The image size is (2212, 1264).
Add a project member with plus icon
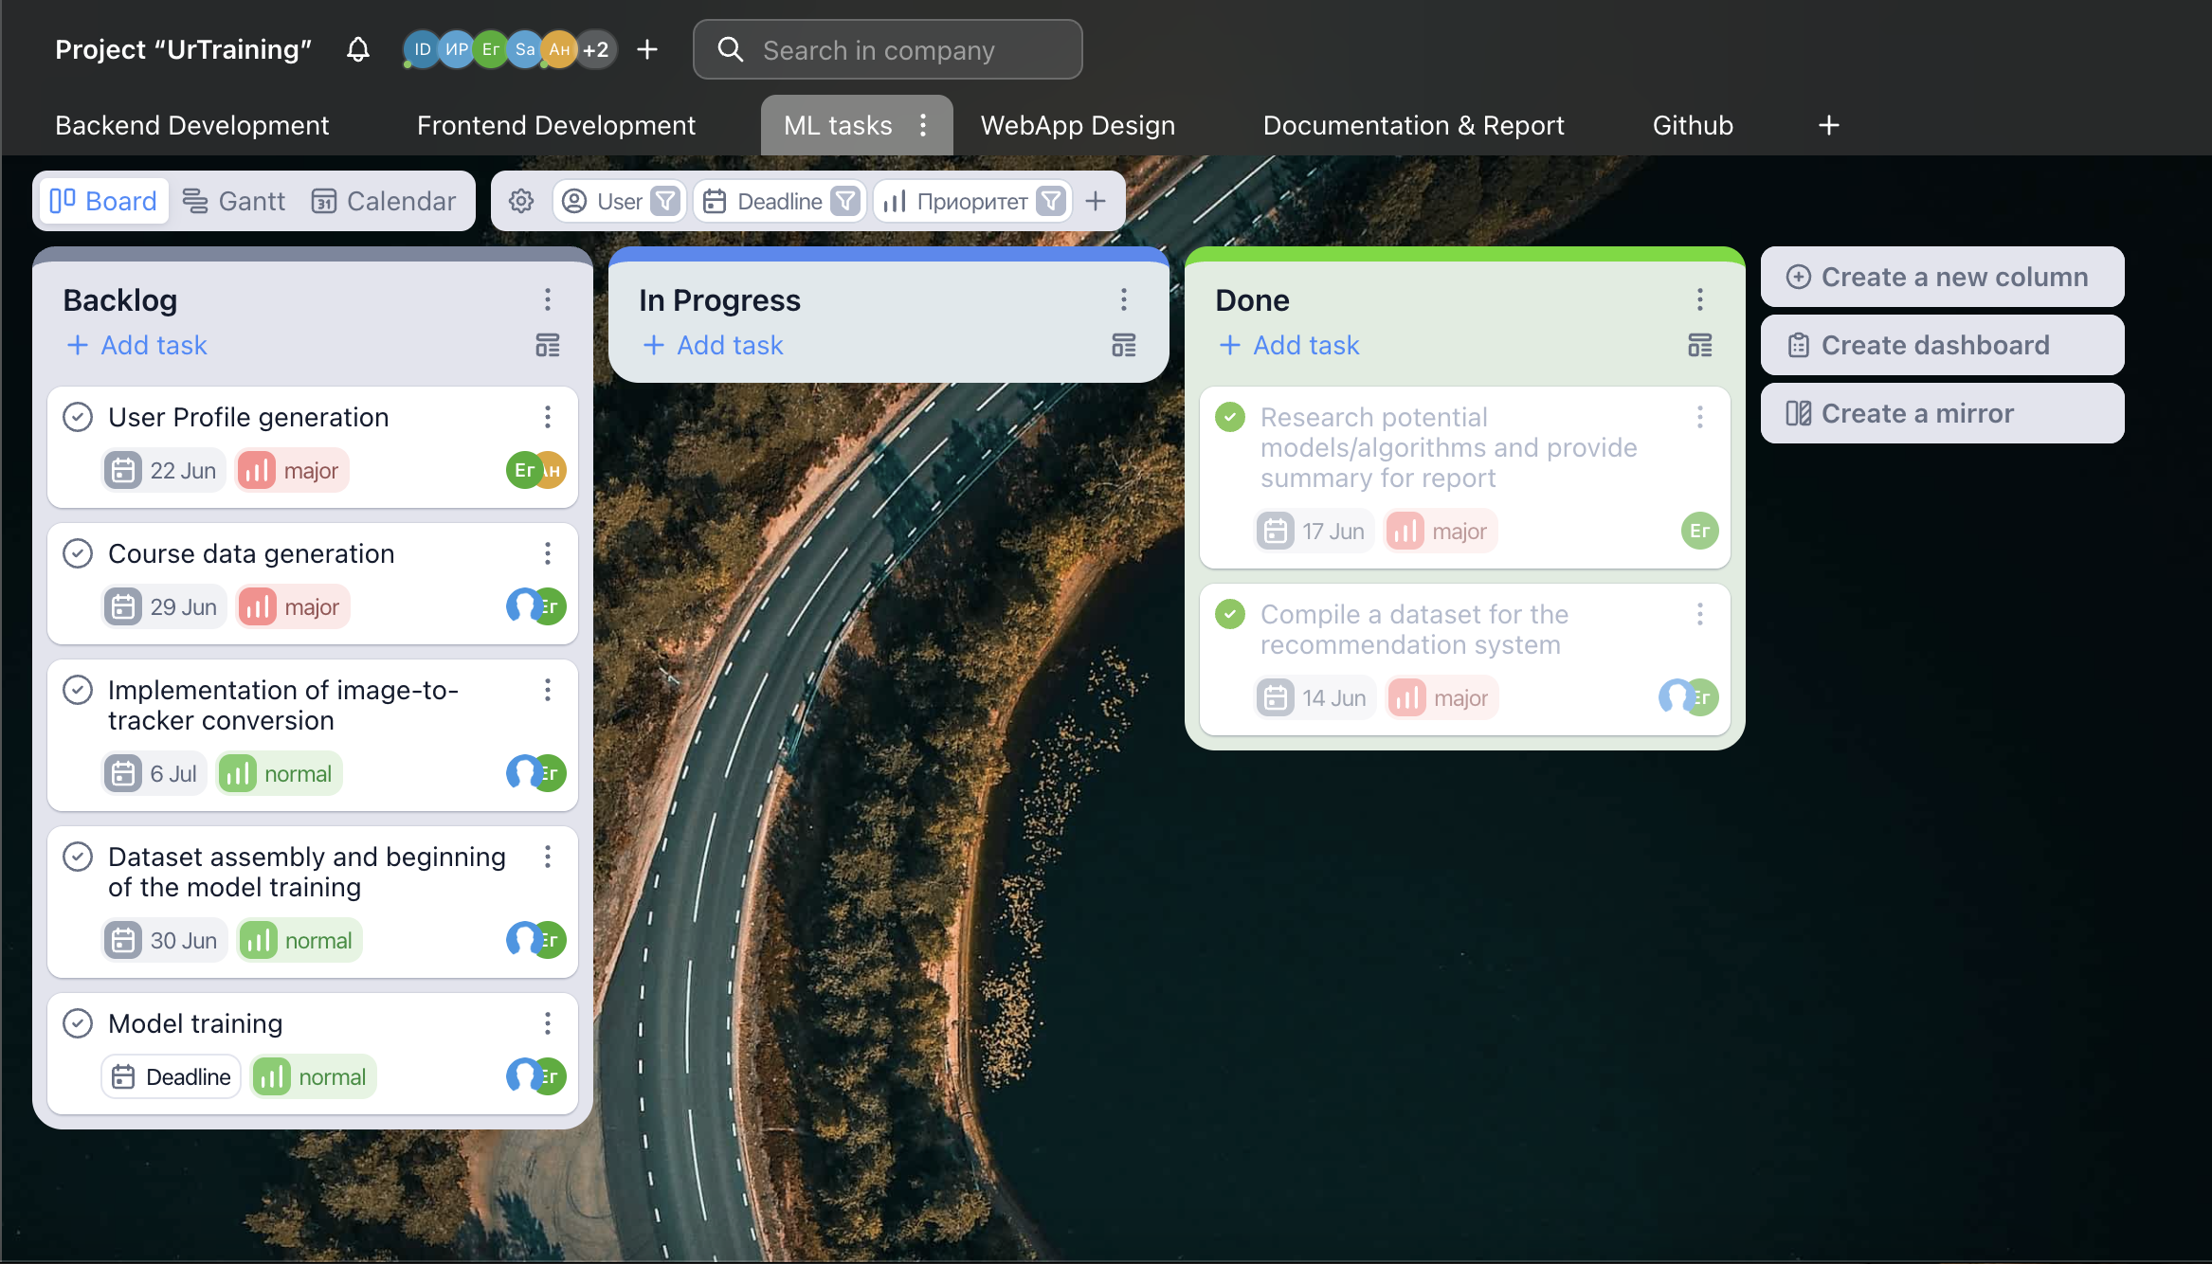pos(647,49)
